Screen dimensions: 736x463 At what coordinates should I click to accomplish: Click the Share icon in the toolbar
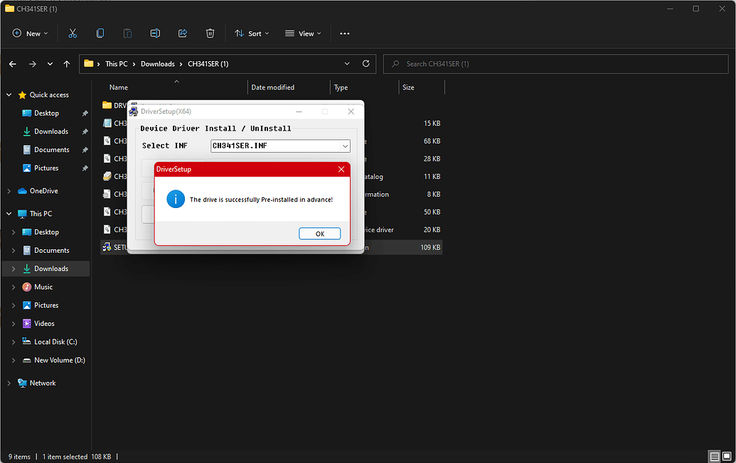pyautogui.click(x=183, y=33)
